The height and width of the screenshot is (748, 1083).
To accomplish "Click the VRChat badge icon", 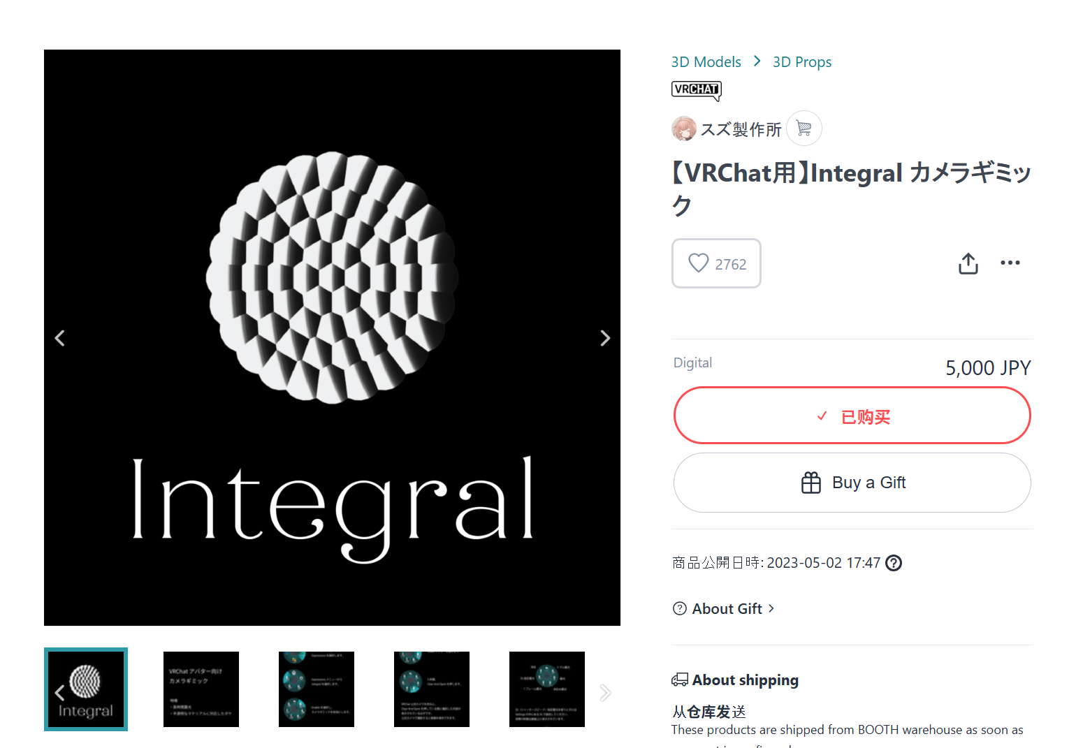I will click(696, 90).
